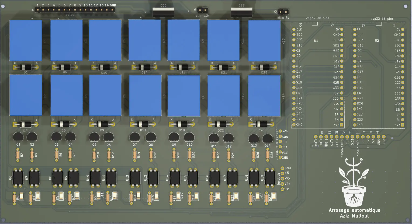Select the U2 GND pad at bottom left

355,125
